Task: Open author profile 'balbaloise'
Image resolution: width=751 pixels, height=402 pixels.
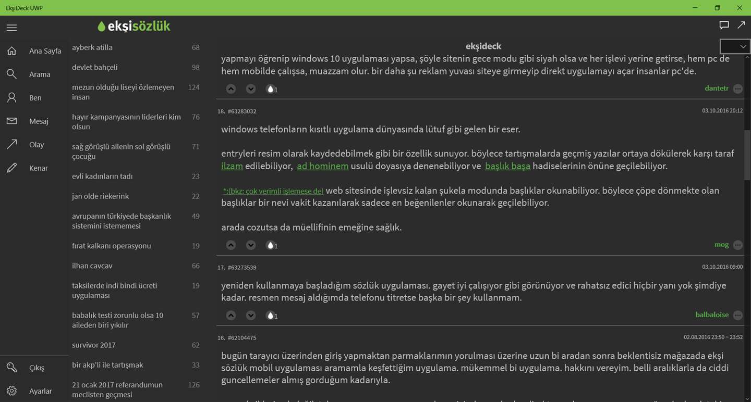Action: coord(712,315)
